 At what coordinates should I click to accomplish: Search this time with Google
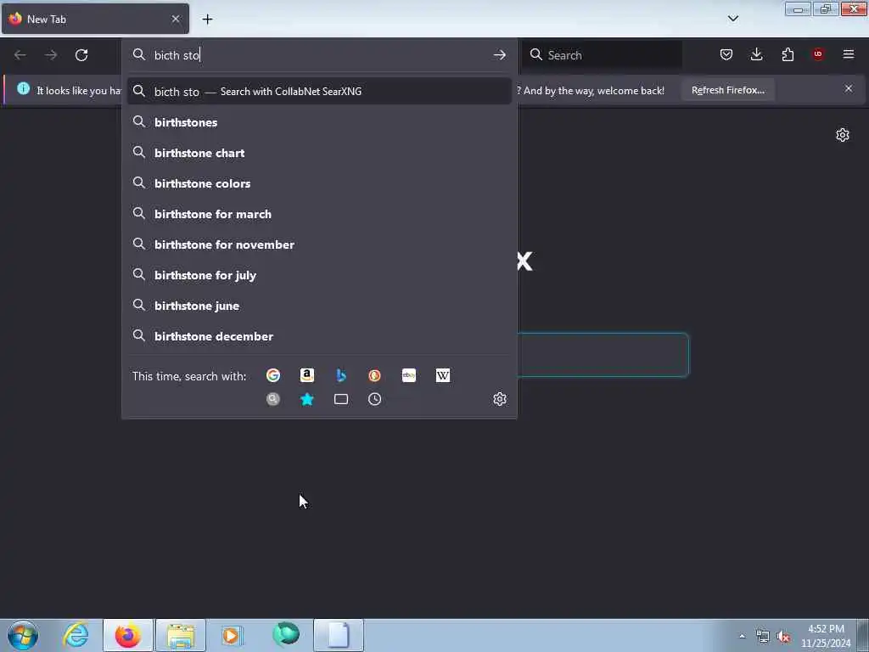(x=273, y=375)
